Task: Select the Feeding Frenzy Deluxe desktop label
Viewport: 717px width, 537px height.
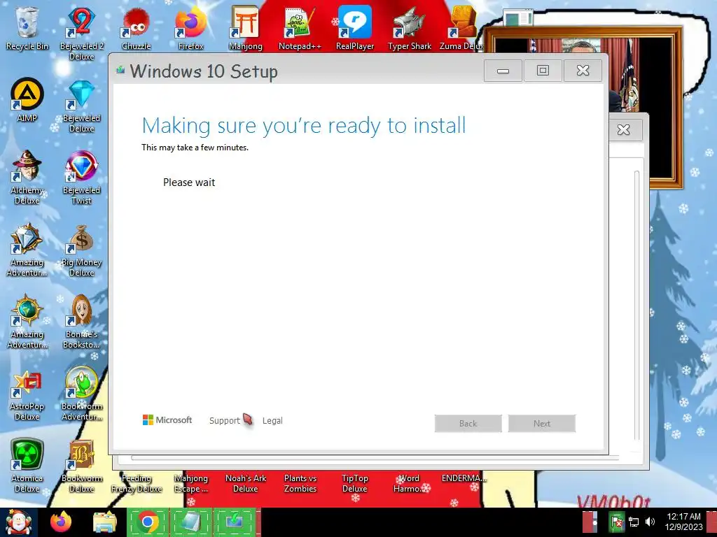Action: tap(137, 483)
